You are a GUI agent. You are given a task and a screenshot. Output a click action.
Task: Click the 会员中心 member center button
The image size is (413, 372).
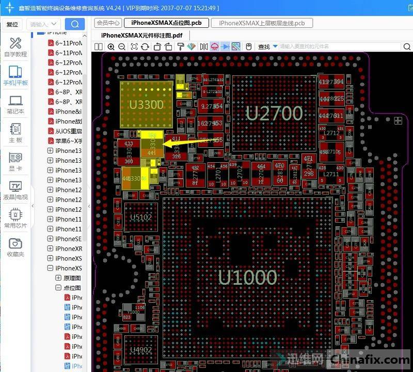tap(108, 23)
